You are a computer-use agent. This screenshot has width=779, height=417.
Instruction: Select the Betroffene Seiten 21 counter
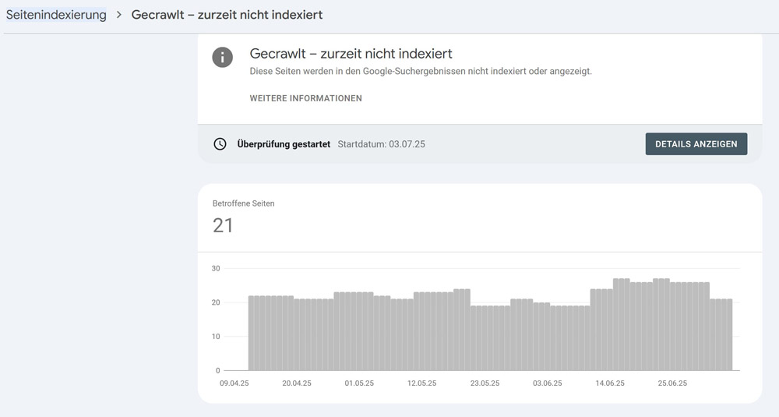pyautogui.click(x=243, y=217)
